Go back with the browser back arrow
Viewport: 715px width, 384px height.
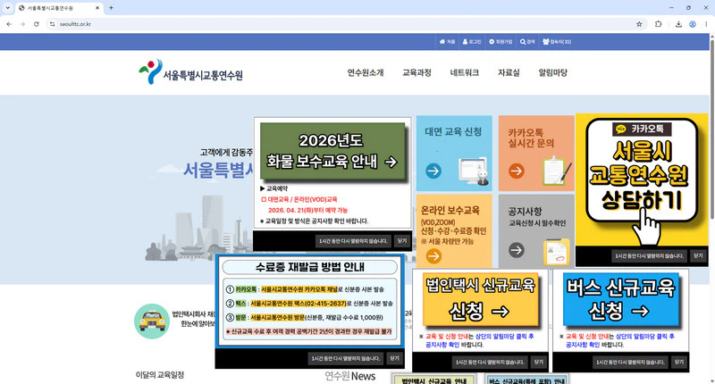[x=9, y=24]
